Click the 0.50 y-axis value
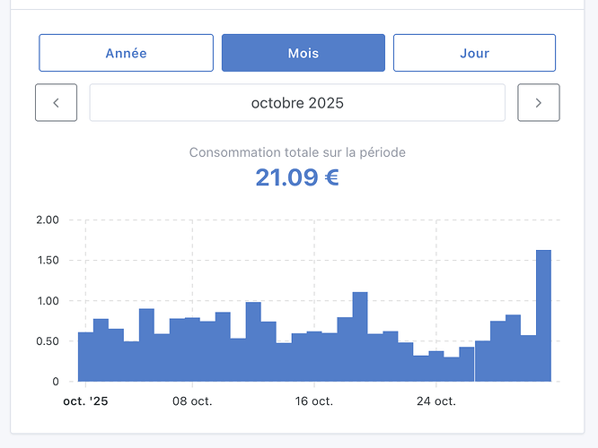 (x=47, y=341)
